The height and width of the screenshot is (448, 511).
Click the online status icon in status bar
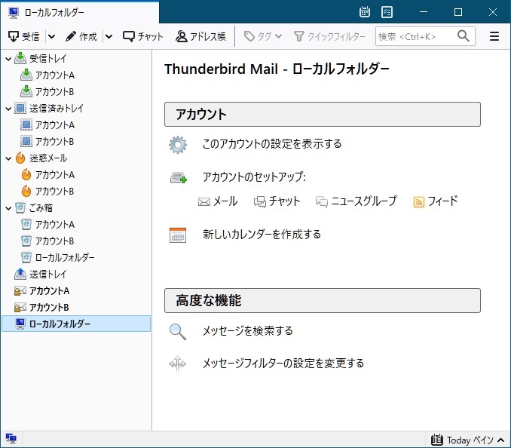[x=11, y=439]
